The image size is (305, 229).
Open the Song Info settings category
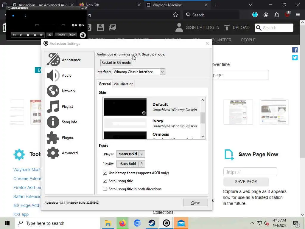point(70,122)
